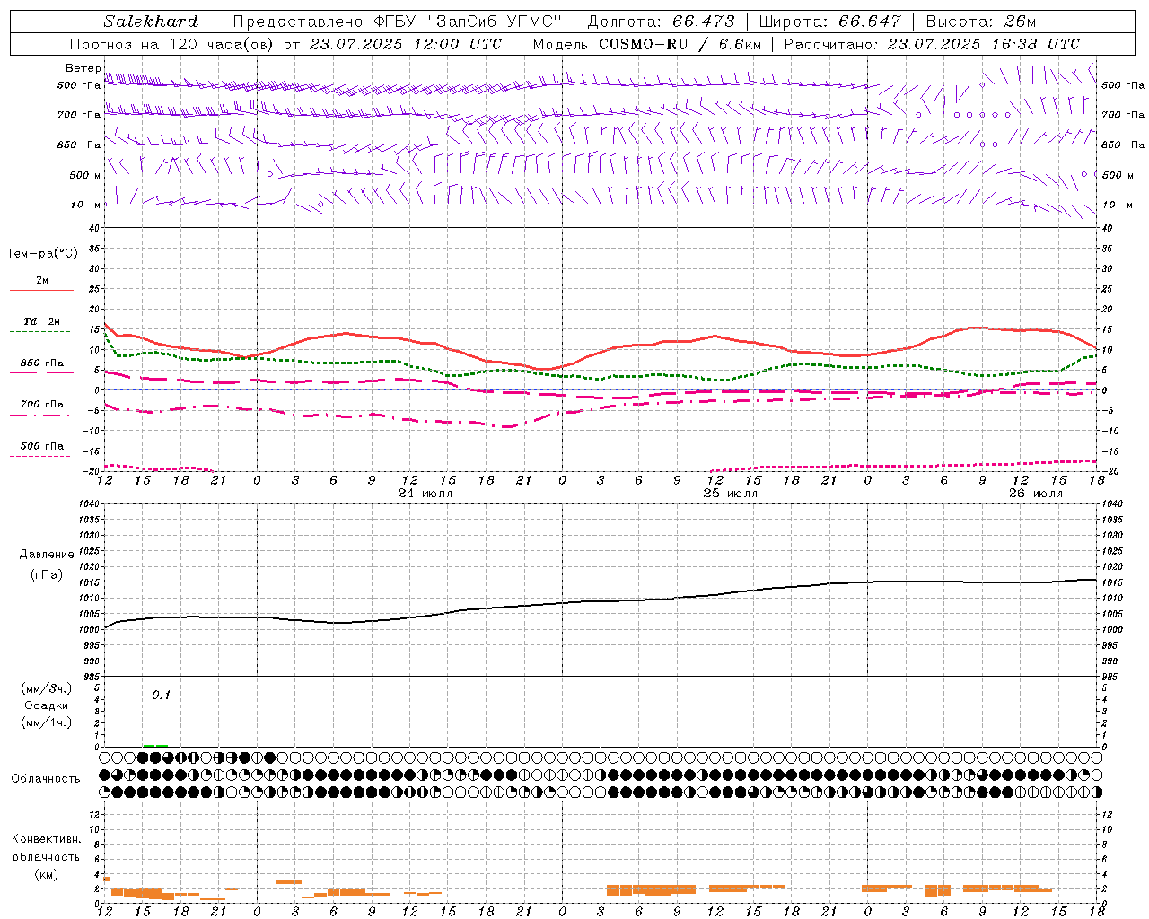Click the Тем-ра(°C) axis title
The height and width of the screenshot is (919, 1149).
42,254
